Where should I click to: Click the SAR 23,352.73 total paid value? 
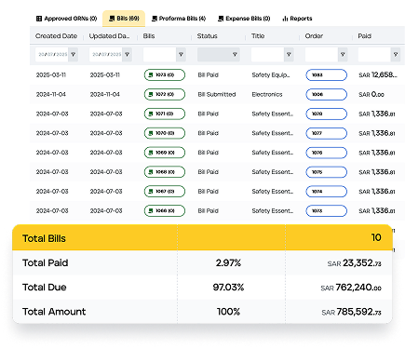(x=355, y=263)
